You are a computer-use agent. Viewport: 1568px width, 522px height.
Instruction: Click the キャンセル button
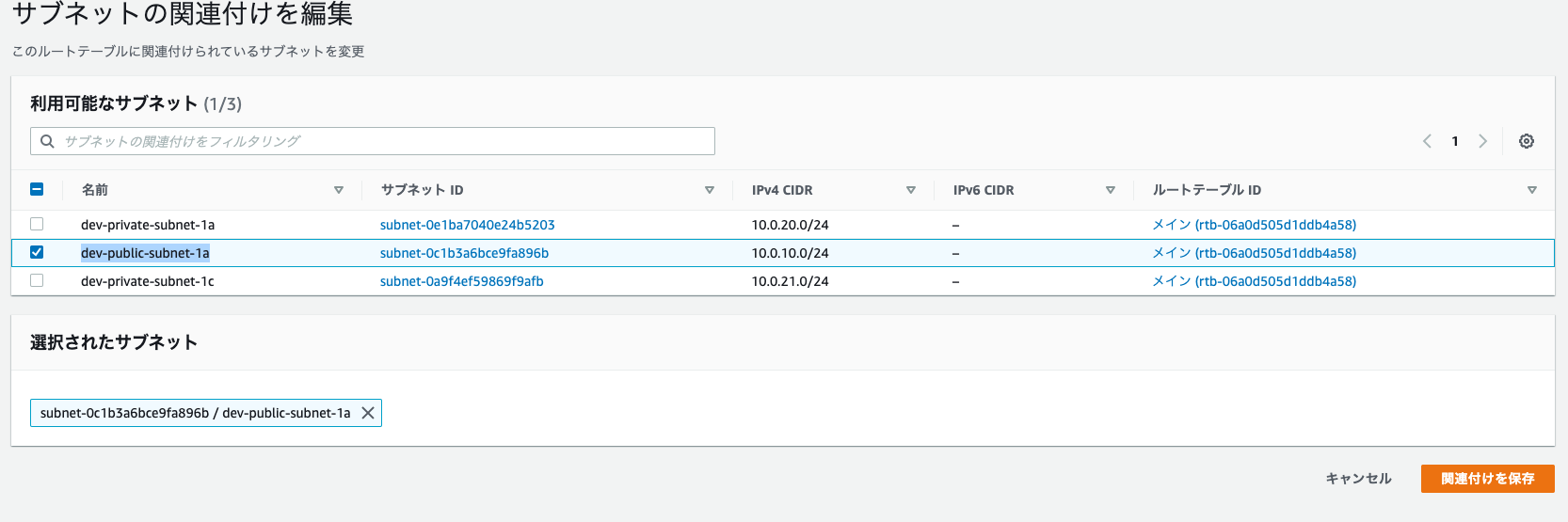[x=1358, y=479]
